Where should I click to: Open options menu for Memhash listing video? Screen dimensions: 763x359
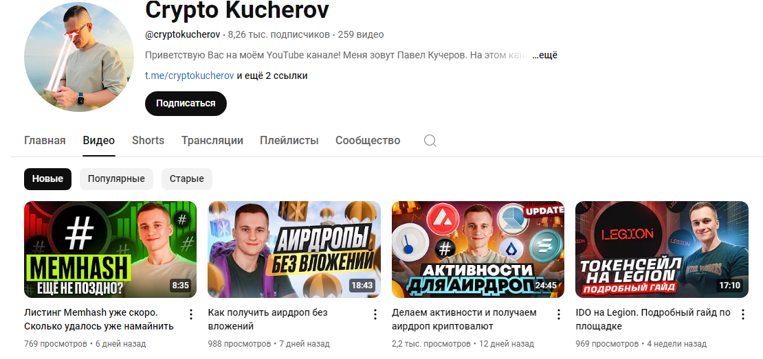(x=191, y=314)
